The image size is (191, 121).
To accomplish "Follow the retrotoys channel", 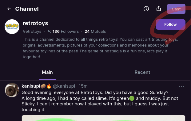I will tap(170, 25).
